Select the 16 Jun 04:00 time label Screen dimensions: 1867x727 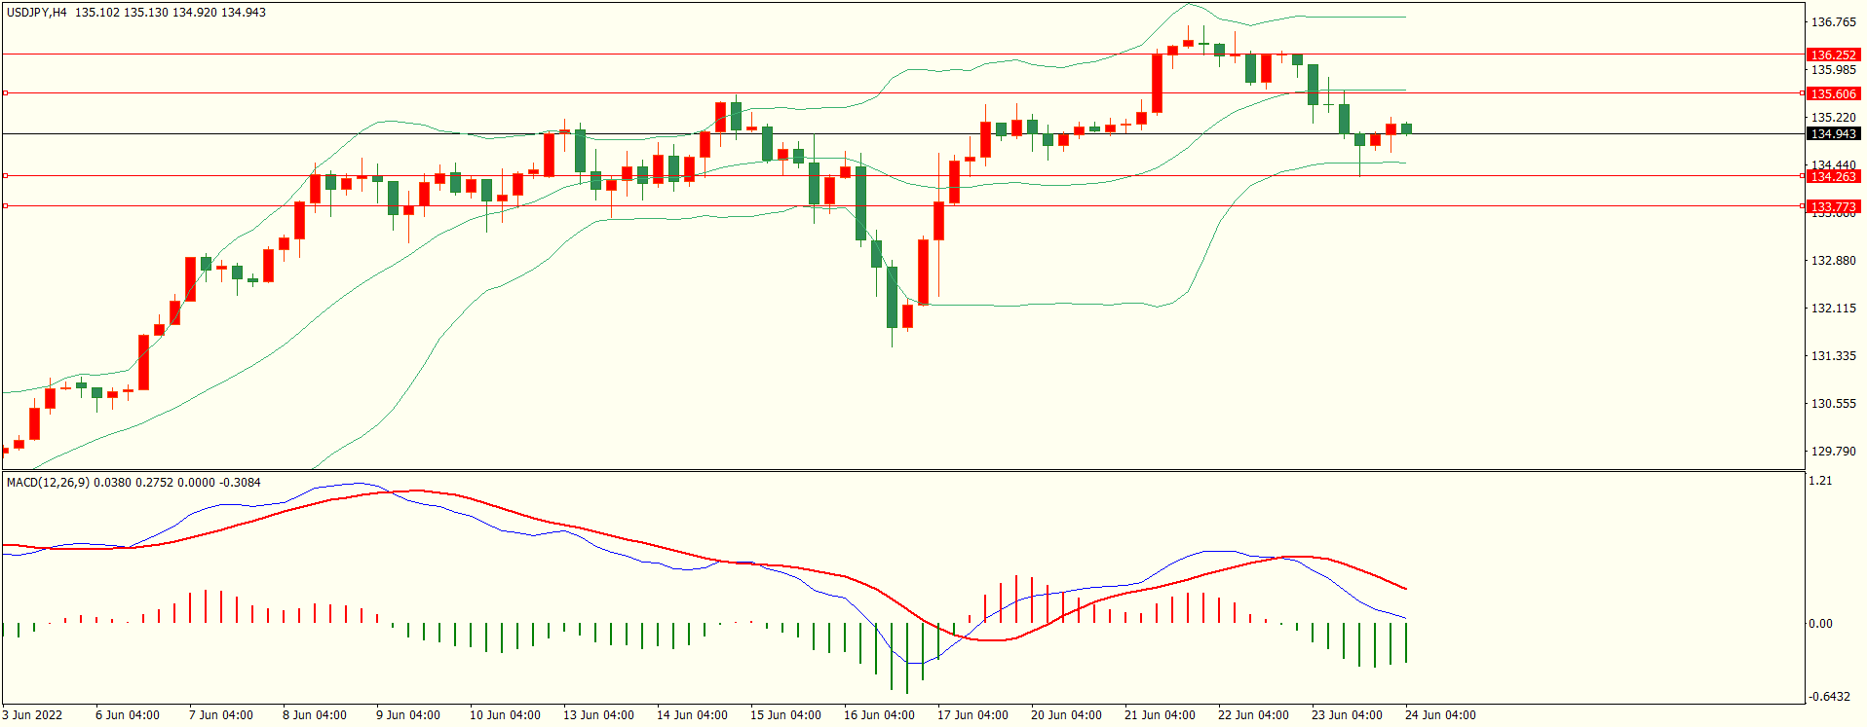click(879, 715)
